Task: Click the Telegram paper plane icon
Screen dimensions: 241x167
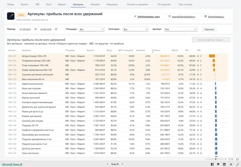Action: click(x=135, y=16)
